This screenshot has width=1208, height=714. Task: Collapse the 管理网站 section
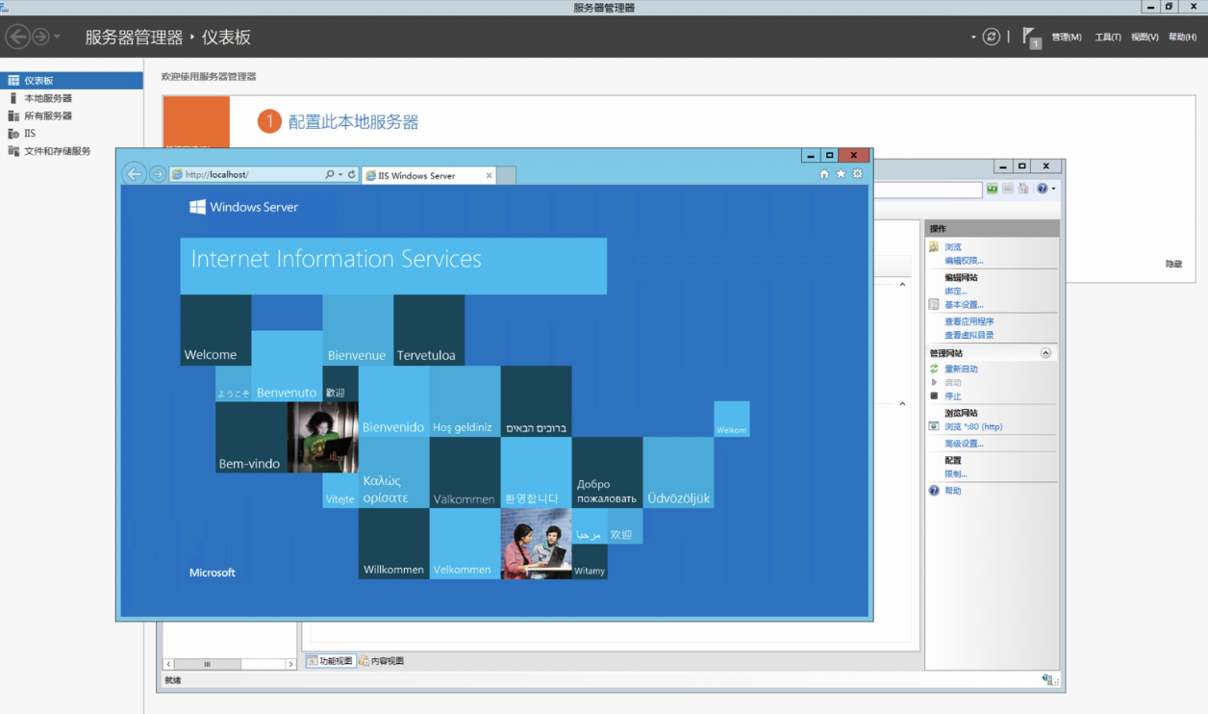[1045, 353]
